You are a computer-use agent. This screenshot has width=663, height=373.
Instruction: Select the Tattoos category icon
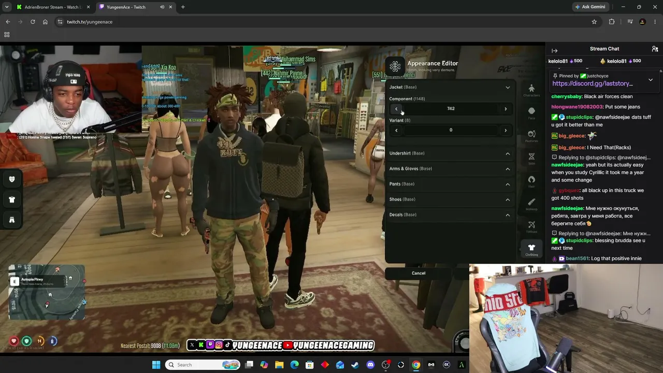(x=531, y=227)
